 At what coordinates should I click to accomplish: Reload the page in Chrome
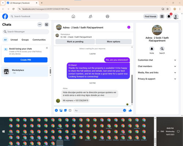(x=14, y=9)
